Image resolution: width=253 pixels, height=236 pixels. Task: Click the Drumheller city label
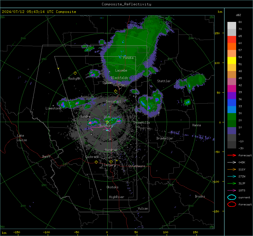click(x=165, y=138)
